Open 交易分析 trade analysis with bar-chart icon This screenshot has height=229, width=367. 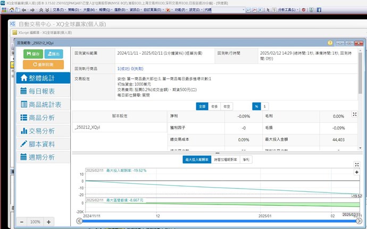pos(43,131)
